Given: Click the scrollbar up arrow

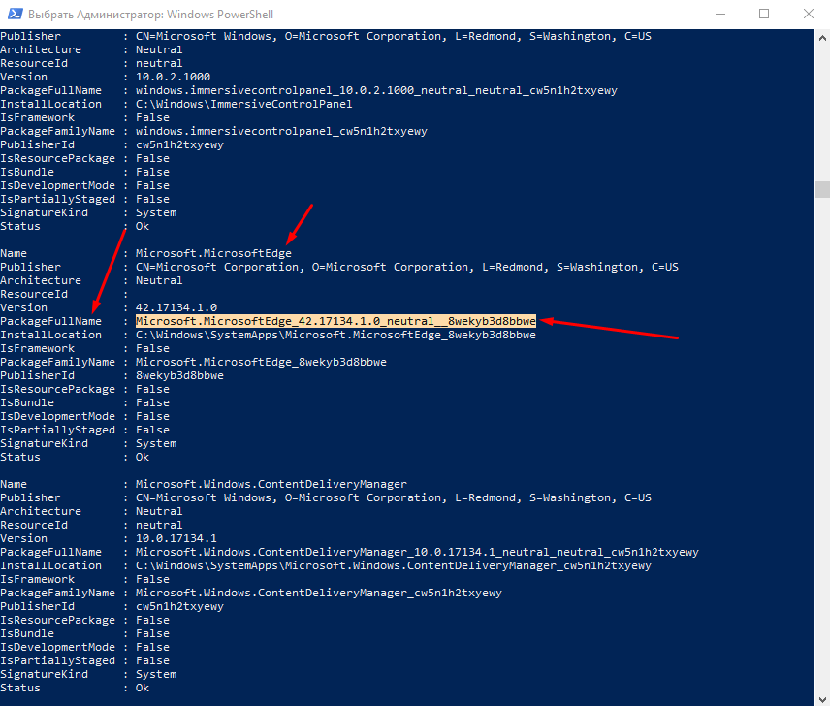Looking at the screenshot, I should coord(822,38).
